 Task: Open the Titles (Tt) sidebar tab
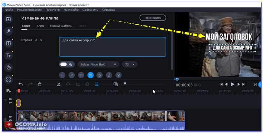click(8, 56)
